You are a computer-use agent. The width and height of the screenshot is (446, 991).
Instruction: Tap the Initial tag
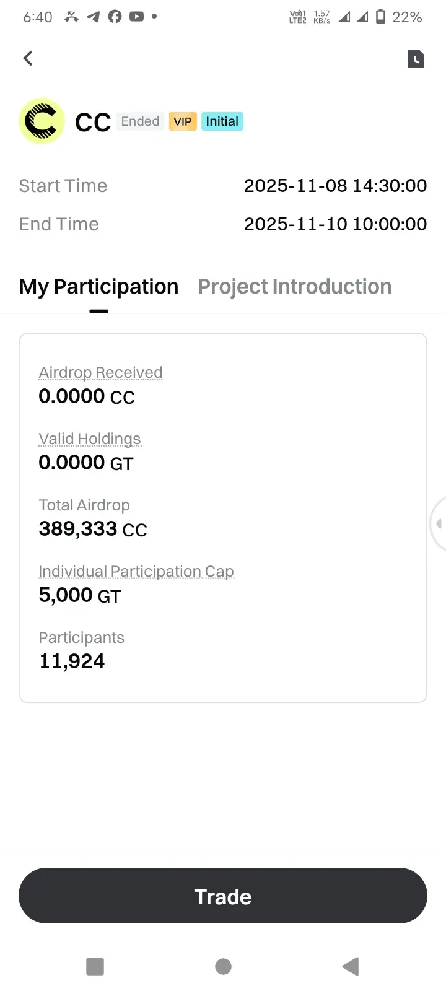point(222,121)
